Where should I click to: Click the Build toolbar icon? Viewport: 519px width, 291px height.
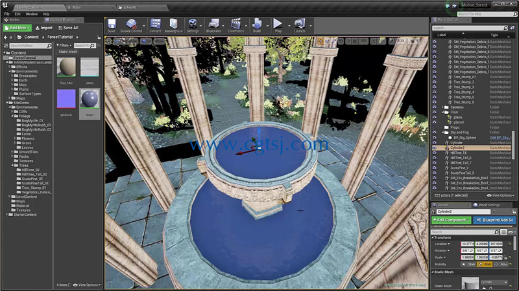click(x=257, y=25)
